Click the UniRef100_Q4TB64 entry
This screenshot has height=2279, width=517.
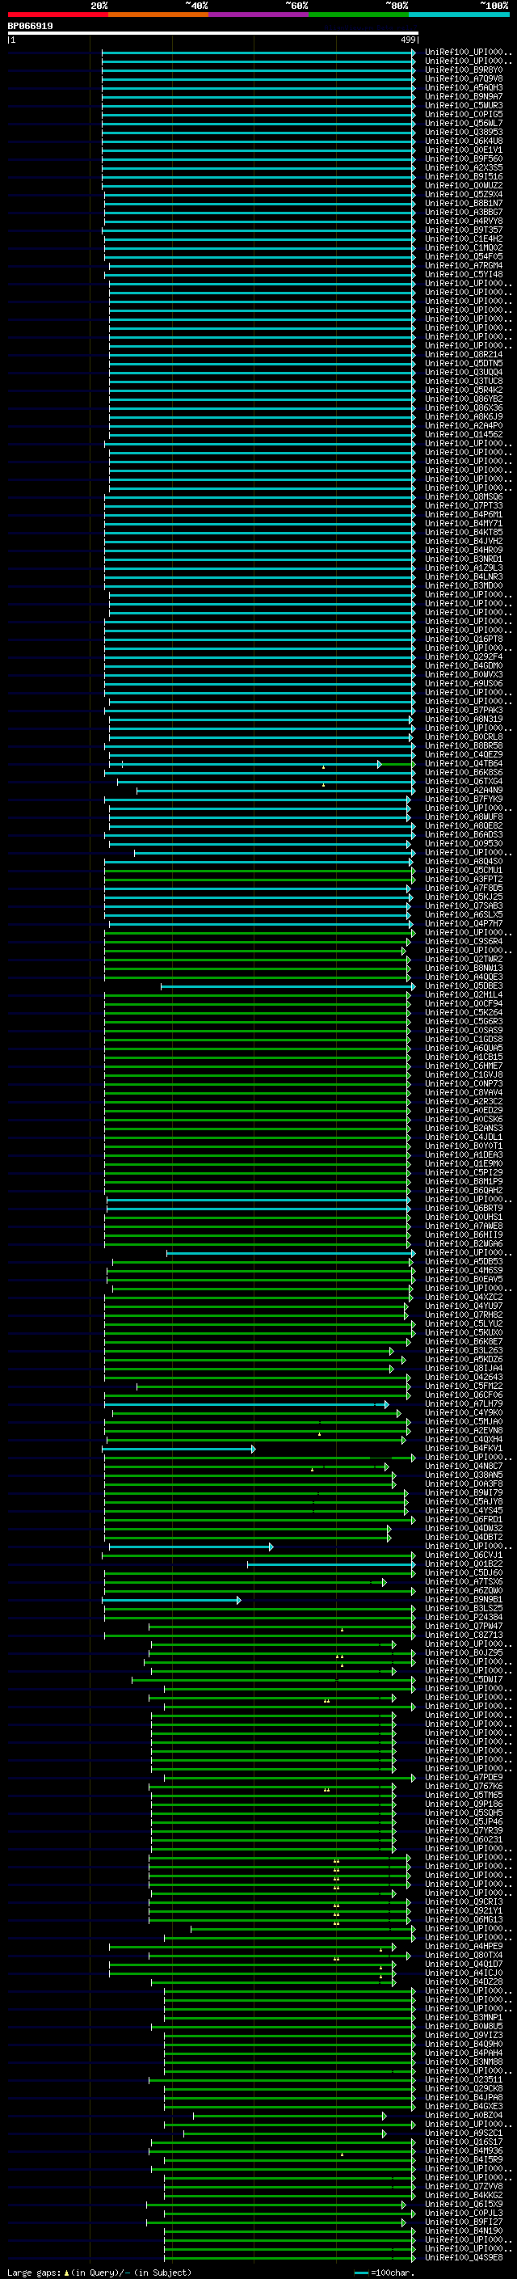(x=463, y=763)
